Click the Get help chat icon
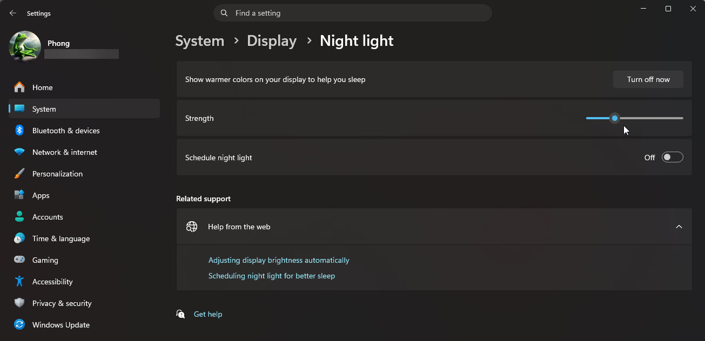The height and width of the screenshot is (341, 705). 181,314
